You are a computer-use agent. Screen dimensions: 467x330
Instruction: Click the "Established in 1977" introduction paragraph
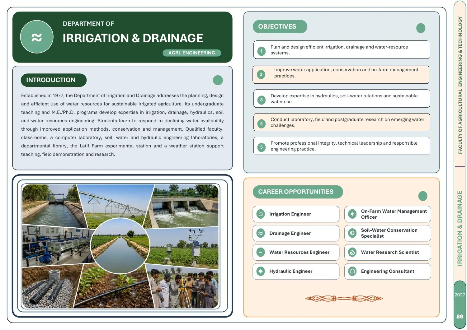[x=122, y=125]
